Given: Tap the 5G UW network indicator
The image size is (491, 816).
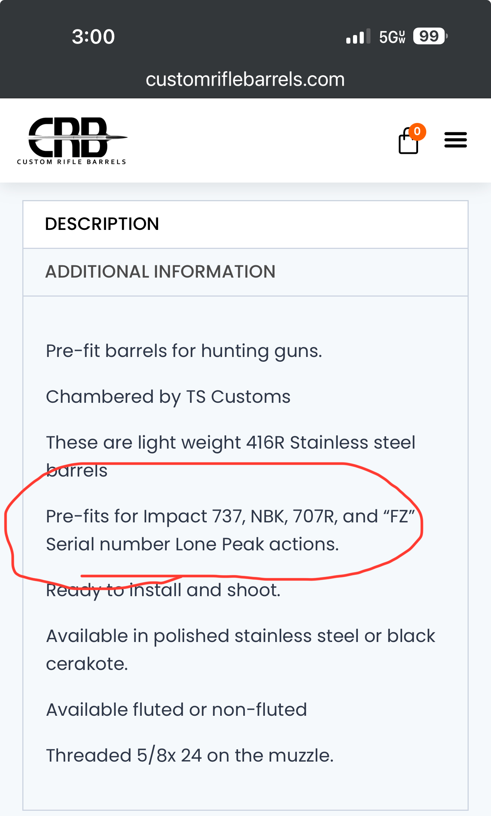Looking at the screenshot, I should pos(392,37).
